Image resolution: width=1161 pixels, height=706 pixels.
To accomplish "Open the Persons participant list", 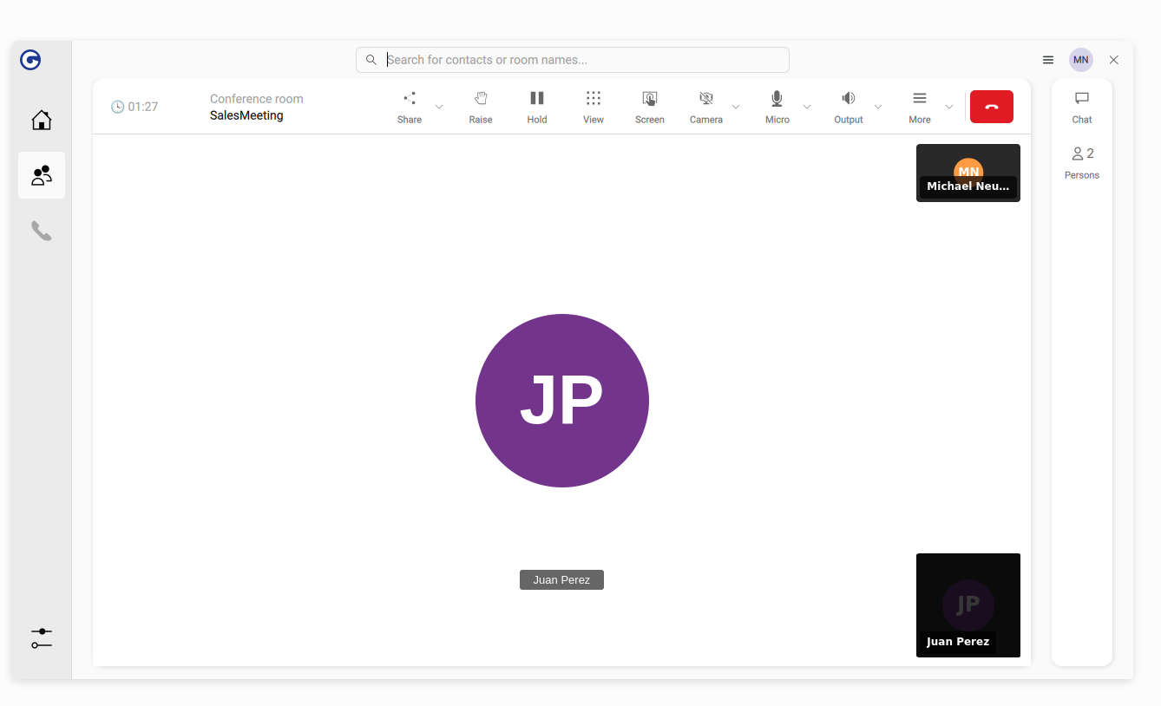I will pos(1081,162).
